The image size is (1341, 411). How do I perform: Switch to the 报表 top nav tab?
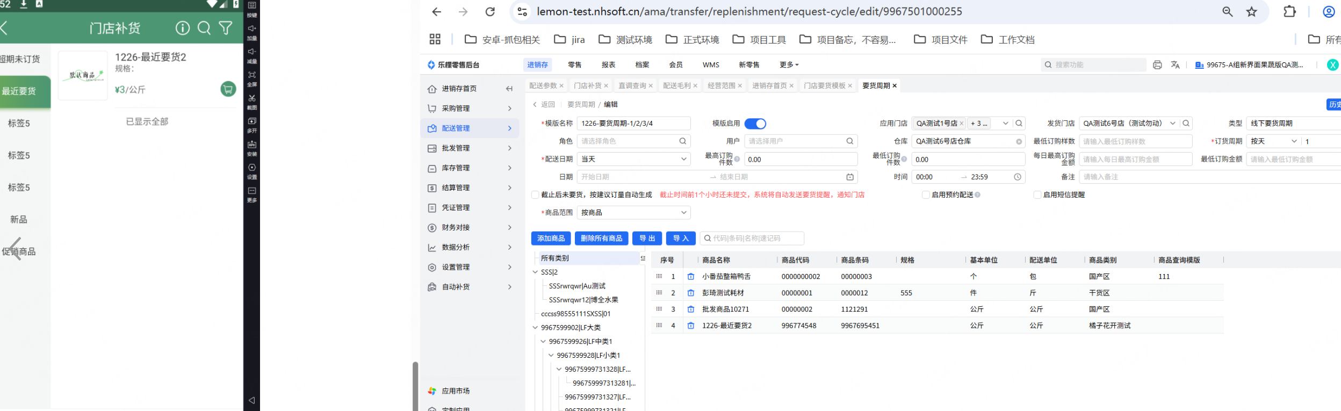tap(608, 64)
